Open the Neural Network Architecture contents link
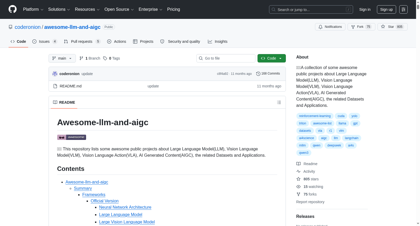This screenshot has width=420, height=226. 125,207
